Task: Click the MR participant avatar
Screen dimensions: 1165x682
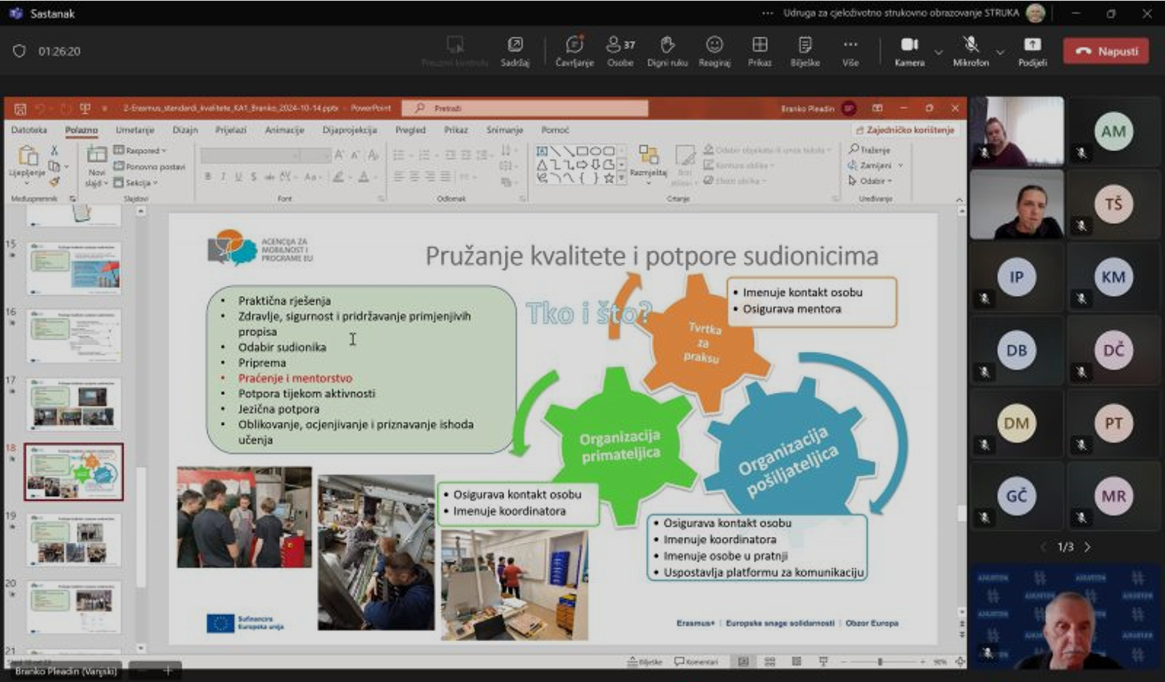Action: 1113,496
